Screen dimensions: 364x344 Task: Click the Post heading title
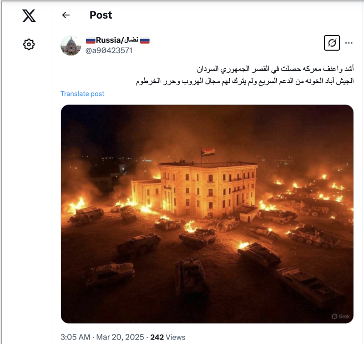click(101, 15)
